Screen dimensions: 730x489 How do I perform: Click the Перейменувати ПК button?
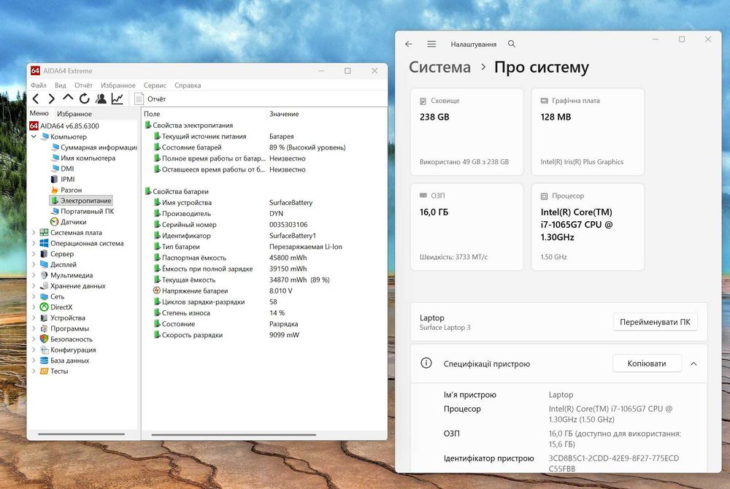655,322
